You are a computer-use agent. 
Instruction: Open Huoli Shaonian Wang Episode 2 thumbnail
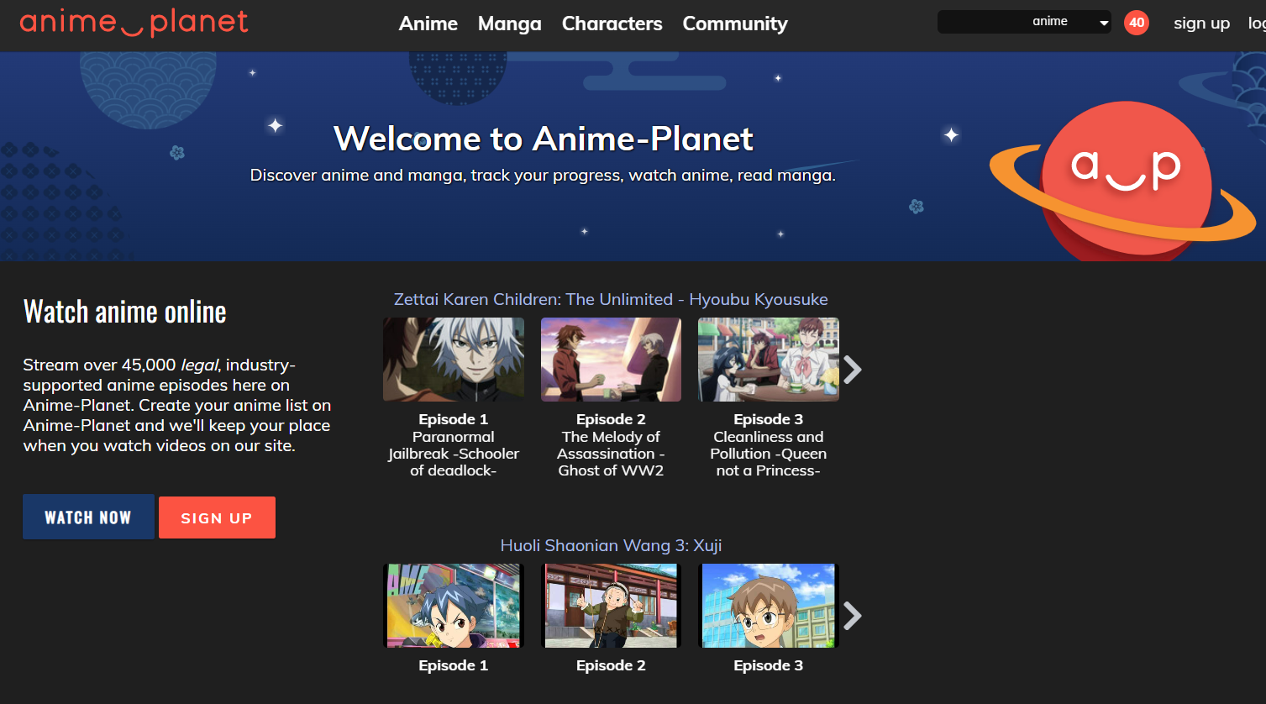coord(611,606)
